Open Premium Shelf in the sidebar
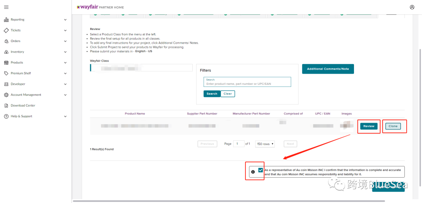Viewport: 422px width, 203px height. coord(21,73)
